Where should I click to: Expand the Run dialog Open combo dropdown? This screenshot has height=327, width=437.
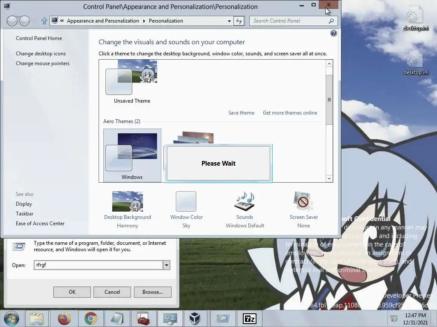[x=166, y=265]
